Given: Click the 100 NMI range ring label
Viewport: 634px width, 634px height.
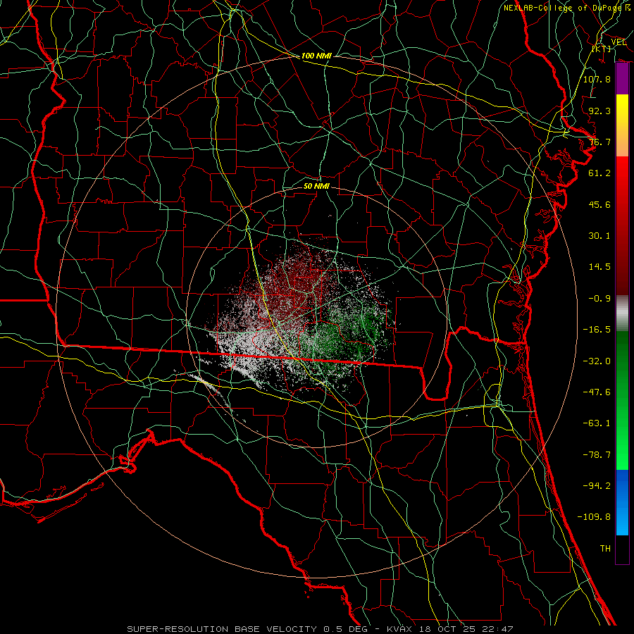Looking at the screenshot, I should click(316, 56).
